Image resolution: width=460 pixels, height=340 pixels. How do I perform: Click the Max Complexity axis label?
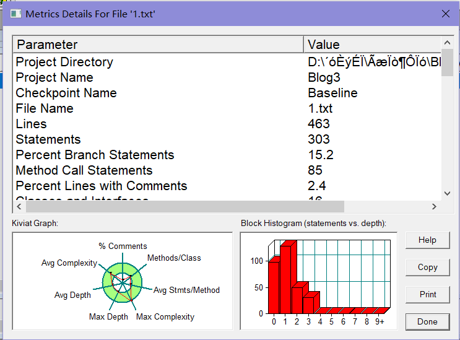165,317
